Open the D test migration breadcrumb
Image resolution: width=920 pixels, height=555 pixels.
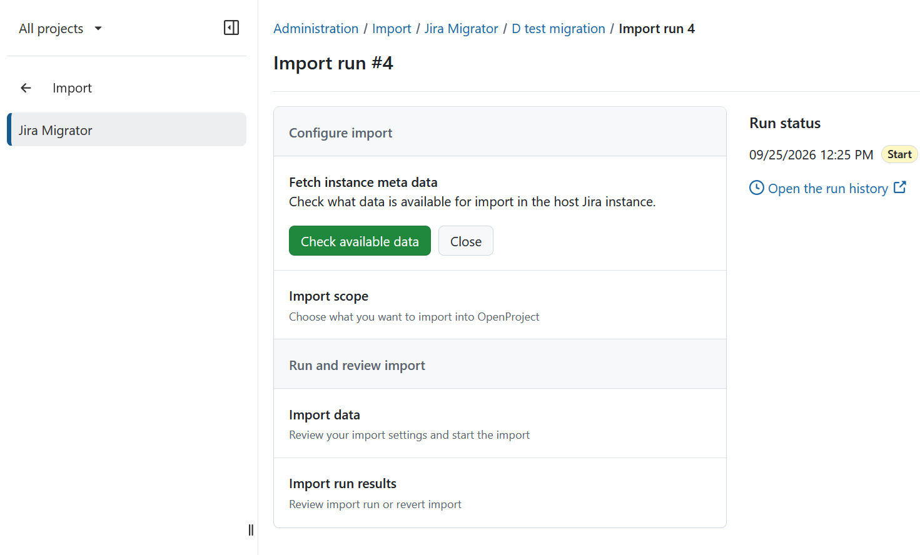559,29
